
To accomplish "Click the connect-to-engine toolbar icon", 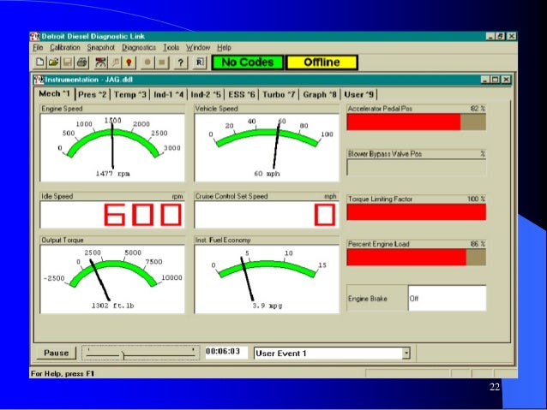I will click(x=101, y=62).
